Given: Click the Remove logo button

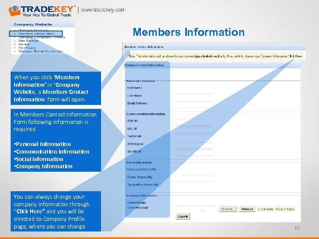Looking at the screenshot, I should 247,209.
